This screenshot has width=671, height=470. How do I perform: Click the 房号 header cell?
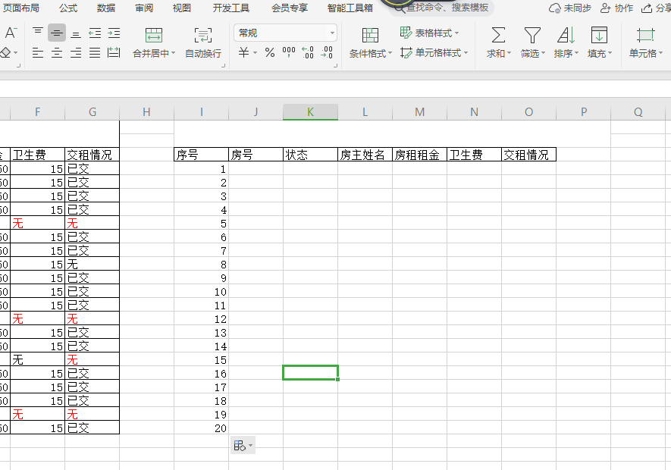pyautogui.click(x=256, y=155)
